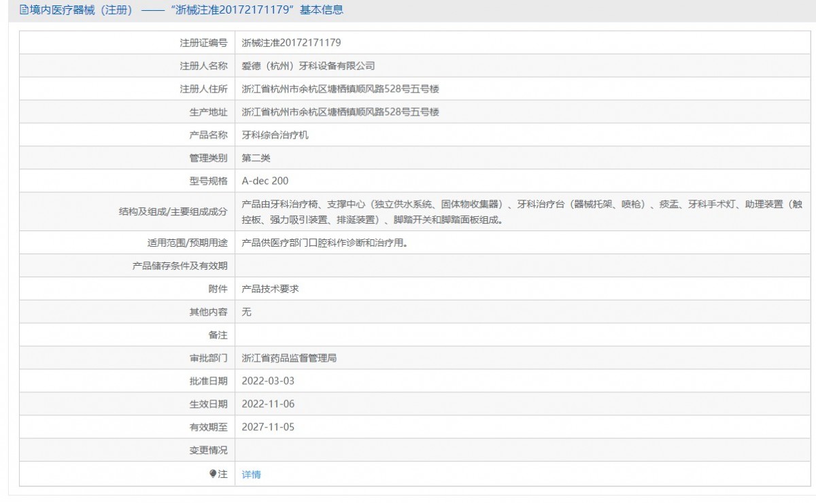Click the 变更情况 label cell

[127, 451]
